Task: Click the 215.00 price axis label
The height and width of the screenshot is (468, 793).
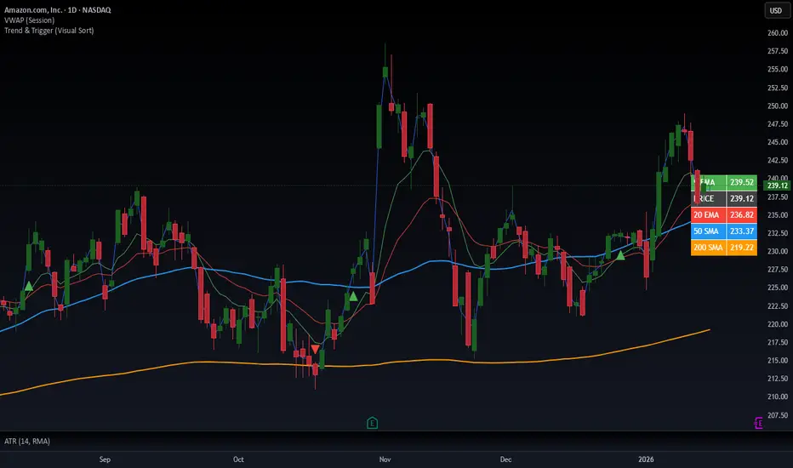Action: [778, 360]
